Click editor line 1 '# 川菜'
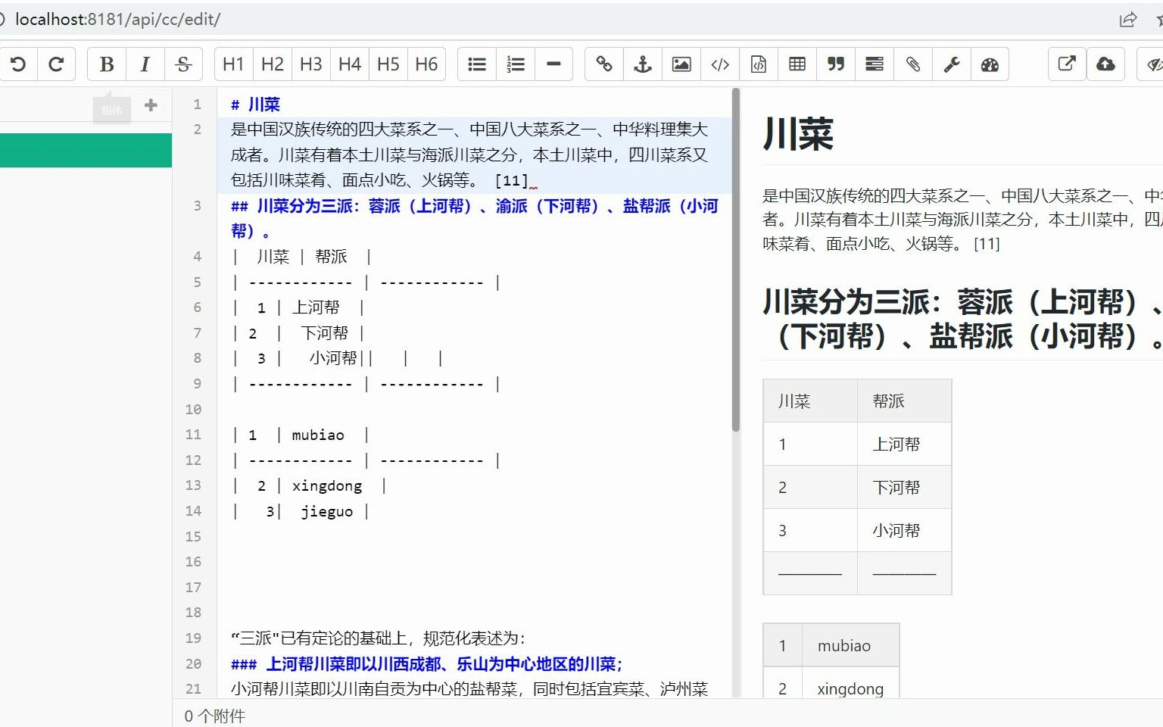This screenshot has height=727, width=1163. click(255, 105)
